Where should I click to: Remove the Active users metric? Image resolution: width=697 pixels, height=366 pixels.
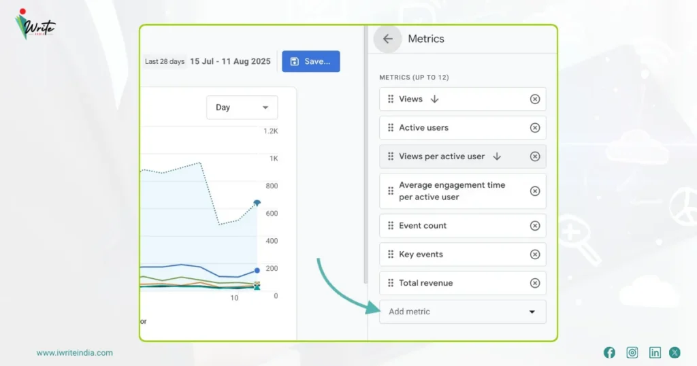[x=535, y=128]
